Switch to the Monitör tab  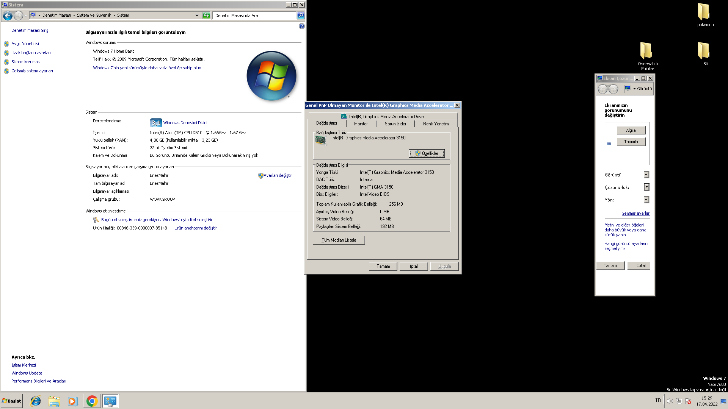point(361,124)
